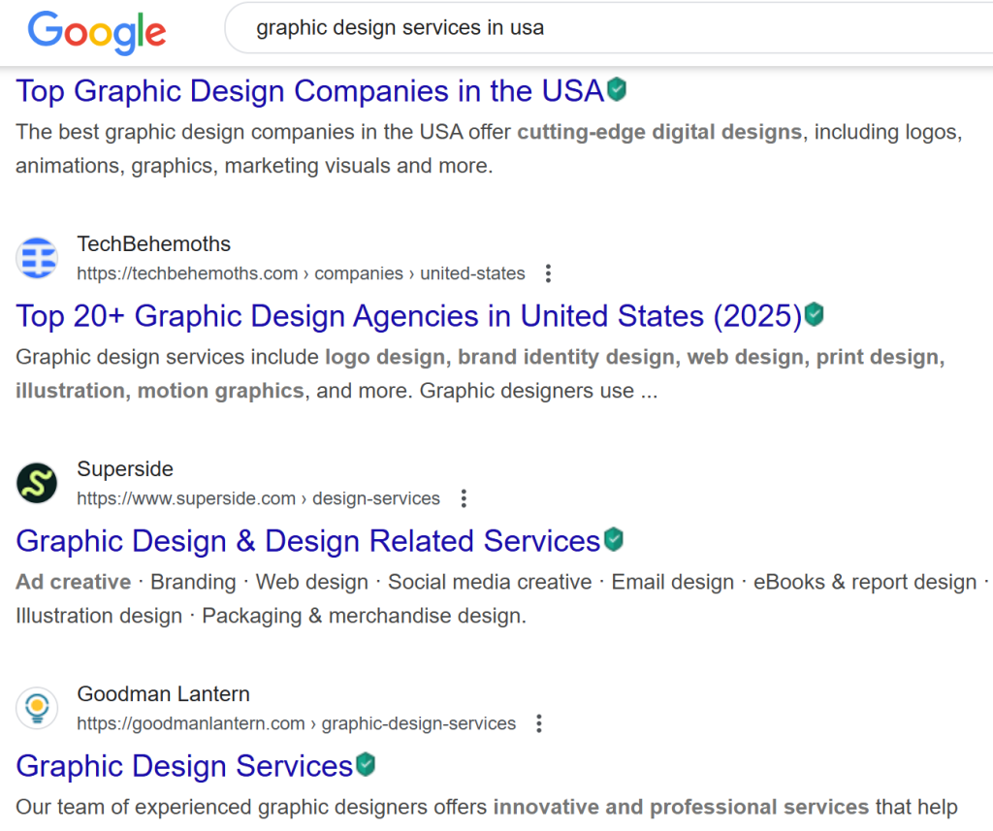Click shield badge beside Top 20+ Graphic Design Agencies
993x831 pixels.
tap(815, 314)
